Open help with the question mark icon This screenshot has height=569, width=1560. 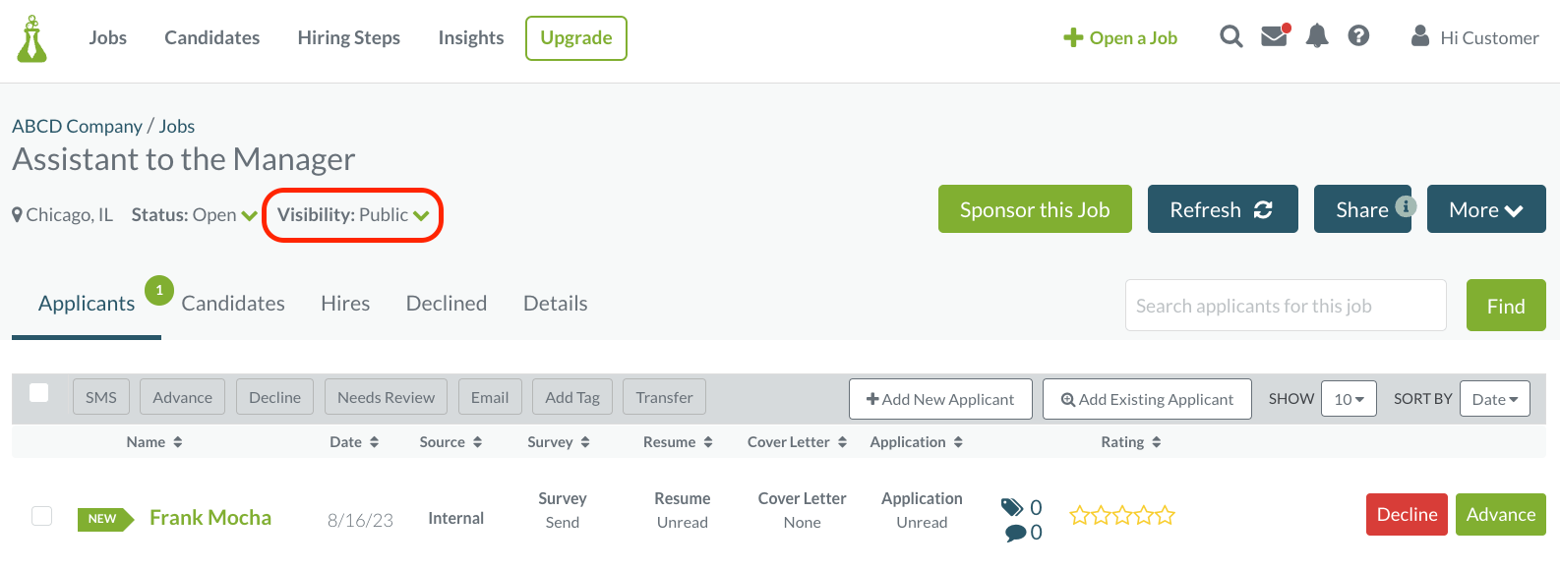click(1358, 35)
